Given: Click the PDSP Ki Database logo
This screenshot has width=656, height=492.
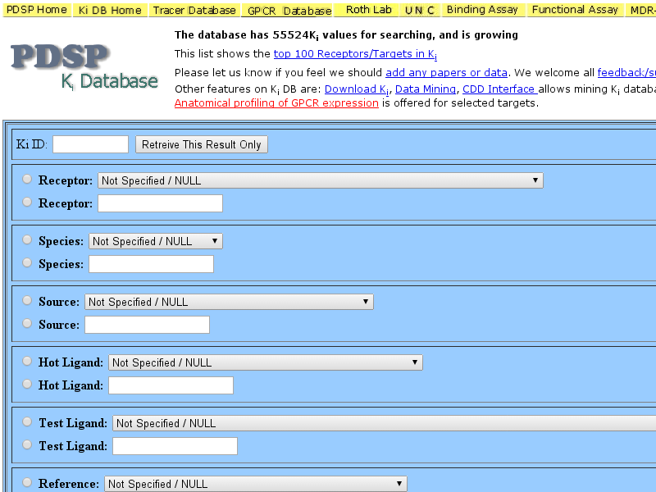Looking at the screenshot, I should (x=84, y=67).
